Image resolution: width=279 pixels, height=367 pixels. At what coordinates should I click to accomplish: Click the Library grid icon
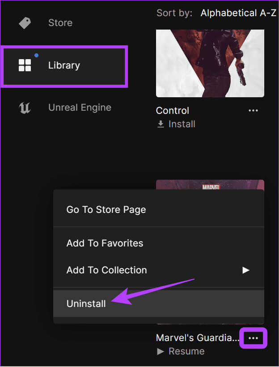click(25, 65)
